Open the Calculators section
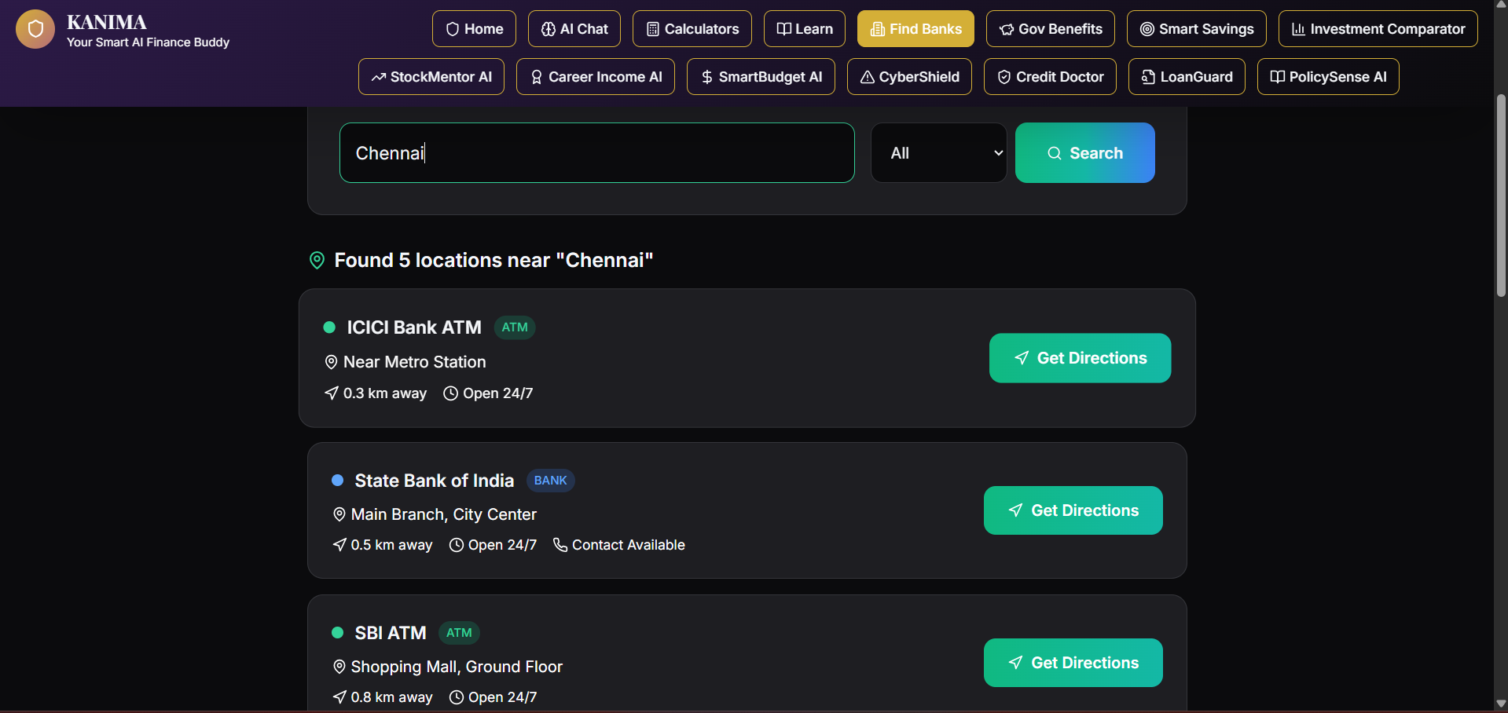This screenshot has height=713, width=1508. 692,29
